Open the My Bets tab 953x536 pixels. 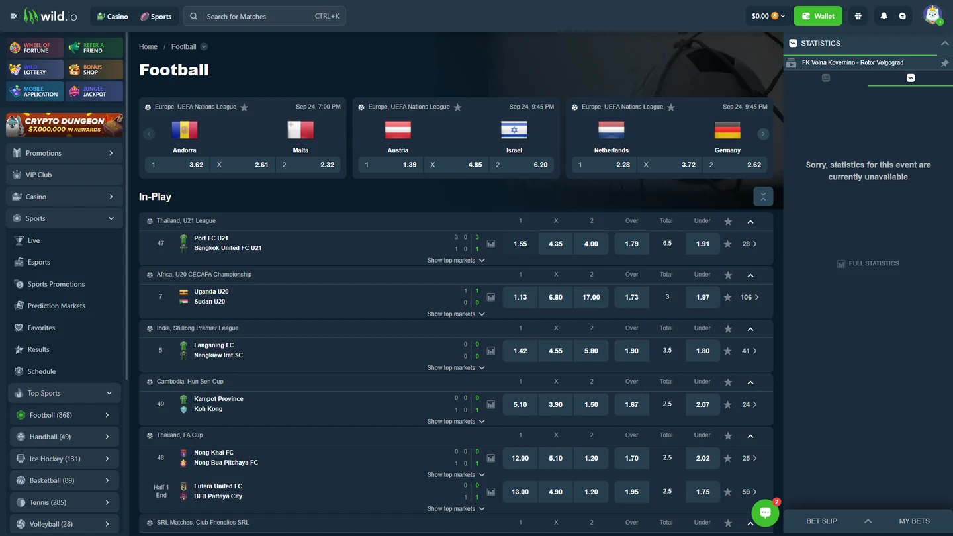click(x=914, y=521)
